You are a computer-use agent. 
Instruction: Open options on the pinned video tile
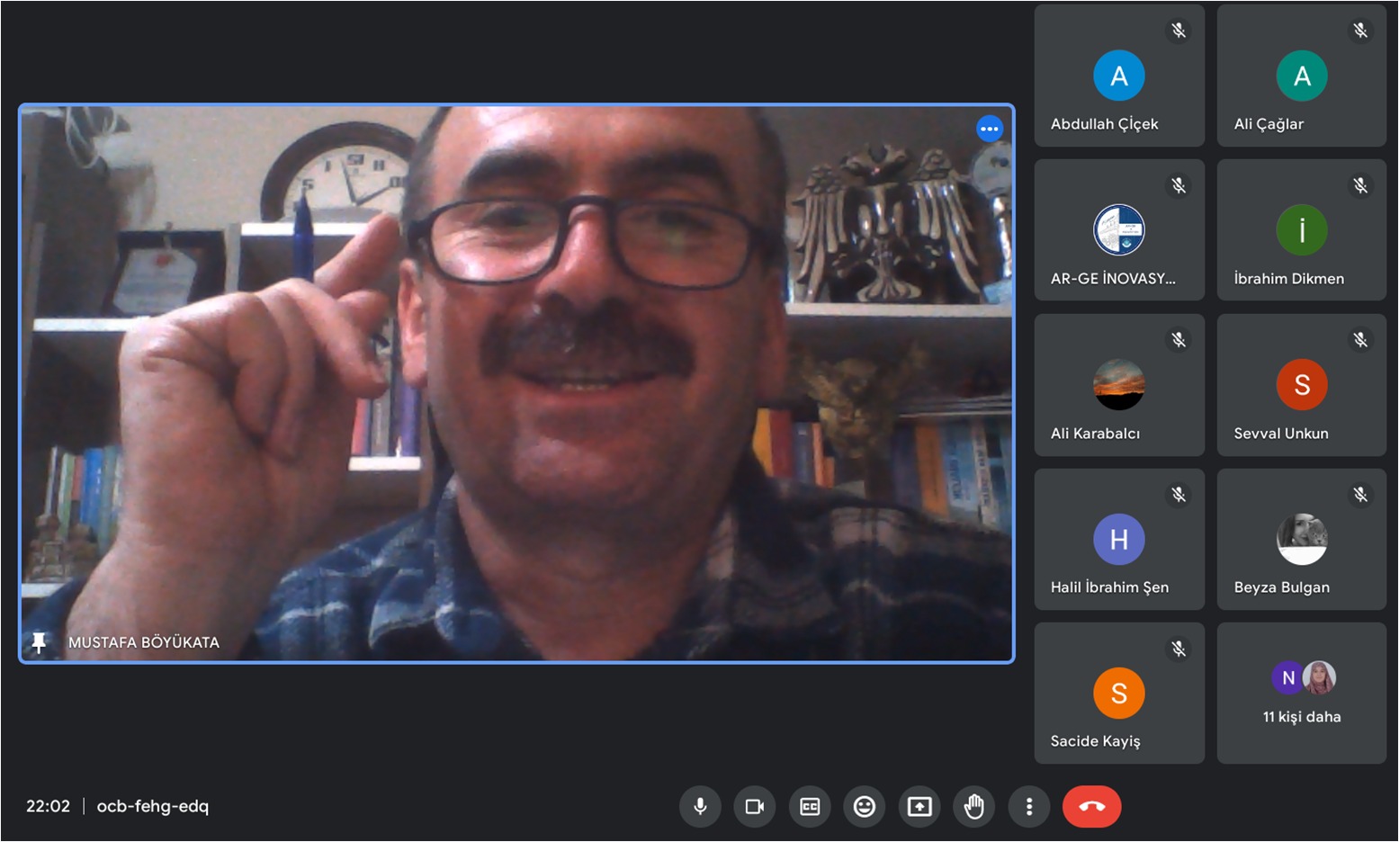point(989,129)
